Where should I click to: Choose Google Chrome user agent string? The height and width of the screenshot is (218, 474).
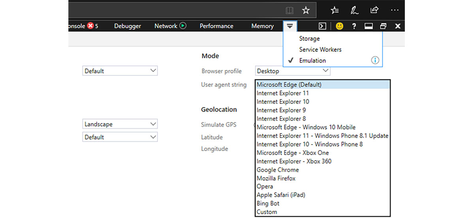tap(278, 170)
